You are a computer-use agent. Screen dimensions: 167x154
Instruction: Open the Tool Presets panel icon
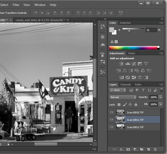click(x=102, y=72)
